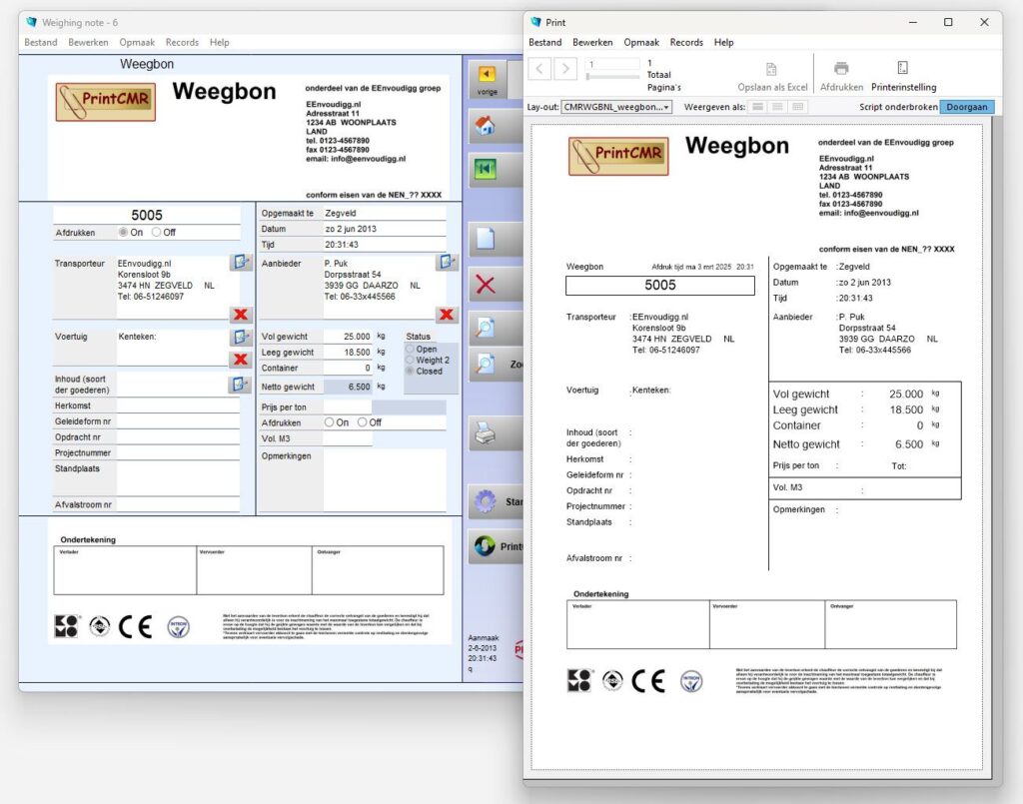Open the Records menu in Print window
This screenshot has height=804, width=1023.
tap(686, 43)
